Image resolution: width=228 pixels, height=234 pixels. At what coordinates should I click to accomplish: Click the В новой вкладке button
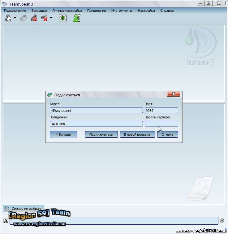point(137,135)
